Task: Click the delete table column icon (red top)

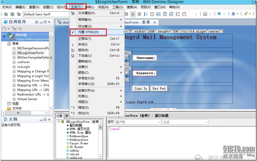Action: (x=184, y=14)
